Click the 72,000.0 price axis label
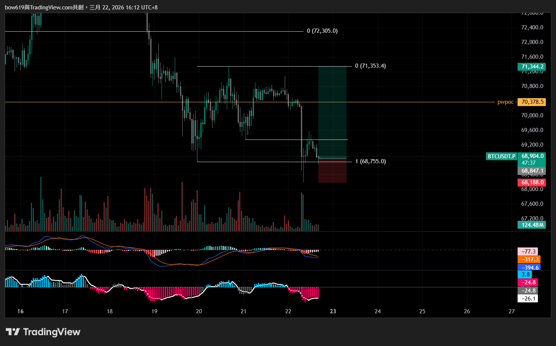The image size is (556, 346). point(532,42)
